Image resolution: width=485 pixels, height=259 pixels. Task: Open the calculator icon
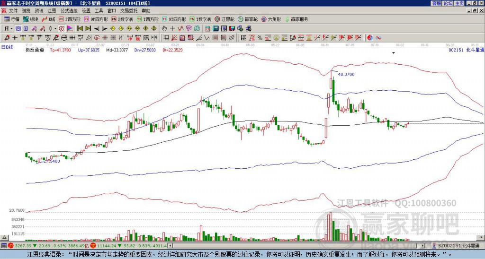tap(216, 29)
